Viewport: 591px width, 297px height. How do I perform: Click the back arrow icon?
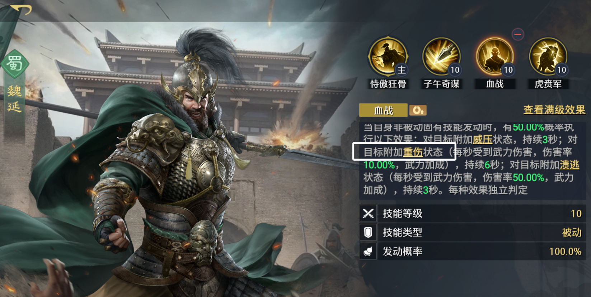point(21,9)
